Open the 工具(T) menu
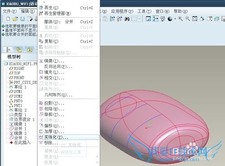The width and height of the screenshot is (225, 166). (144, 11)
